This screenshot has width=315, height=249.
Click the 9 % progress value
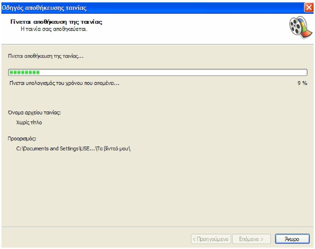302,83
